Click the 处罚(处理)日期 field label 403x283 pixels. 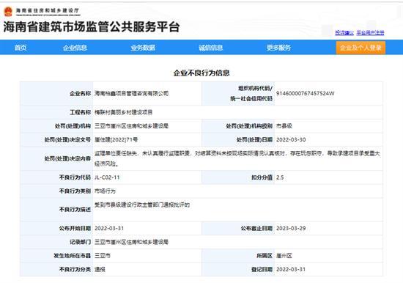254,139
